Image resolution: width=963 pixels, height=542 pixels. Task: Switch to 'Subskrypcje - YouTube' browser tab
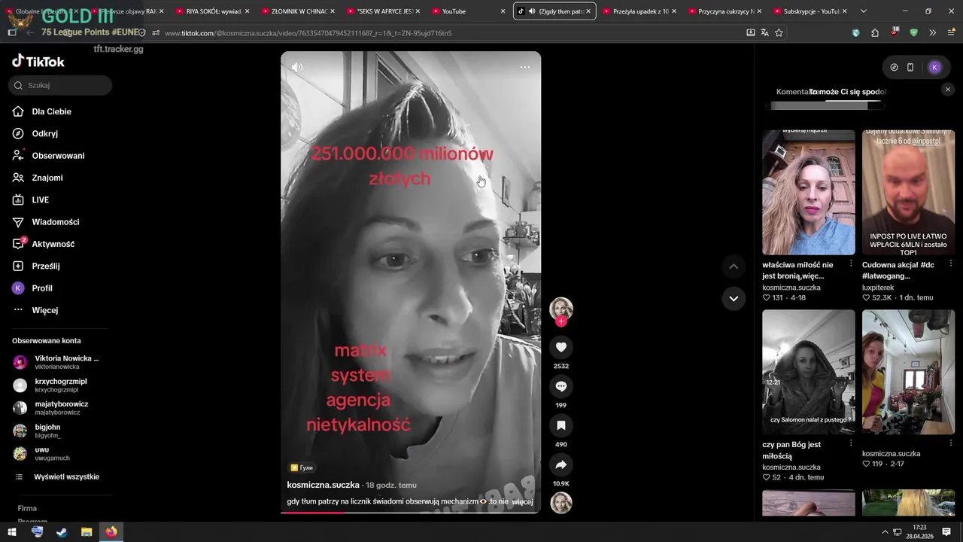(811, 11)
